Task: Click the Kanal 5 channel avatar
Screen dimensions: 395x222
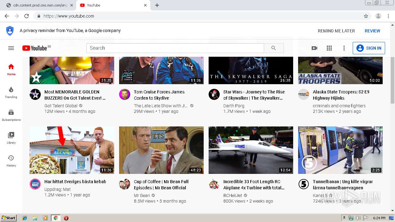Action: point(304,184)
